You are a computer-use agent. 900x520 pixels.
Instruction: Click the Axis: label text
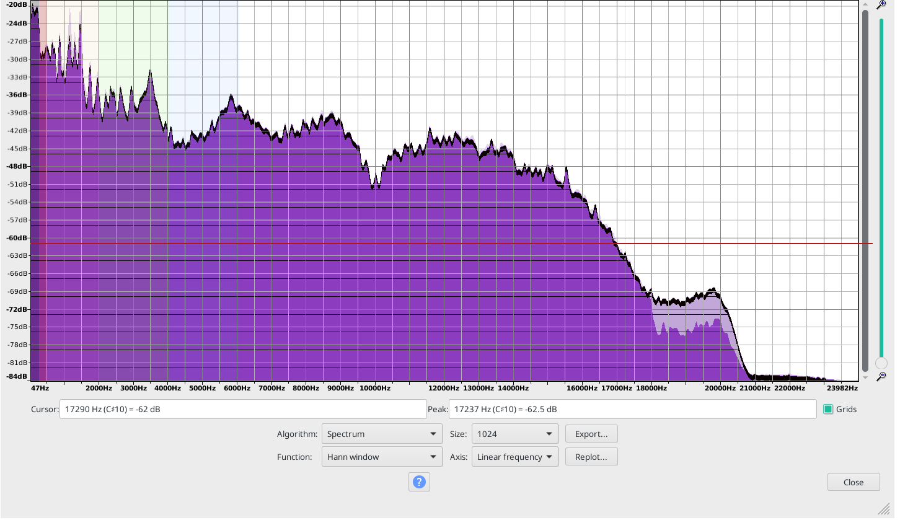click(x=458, y=457)
